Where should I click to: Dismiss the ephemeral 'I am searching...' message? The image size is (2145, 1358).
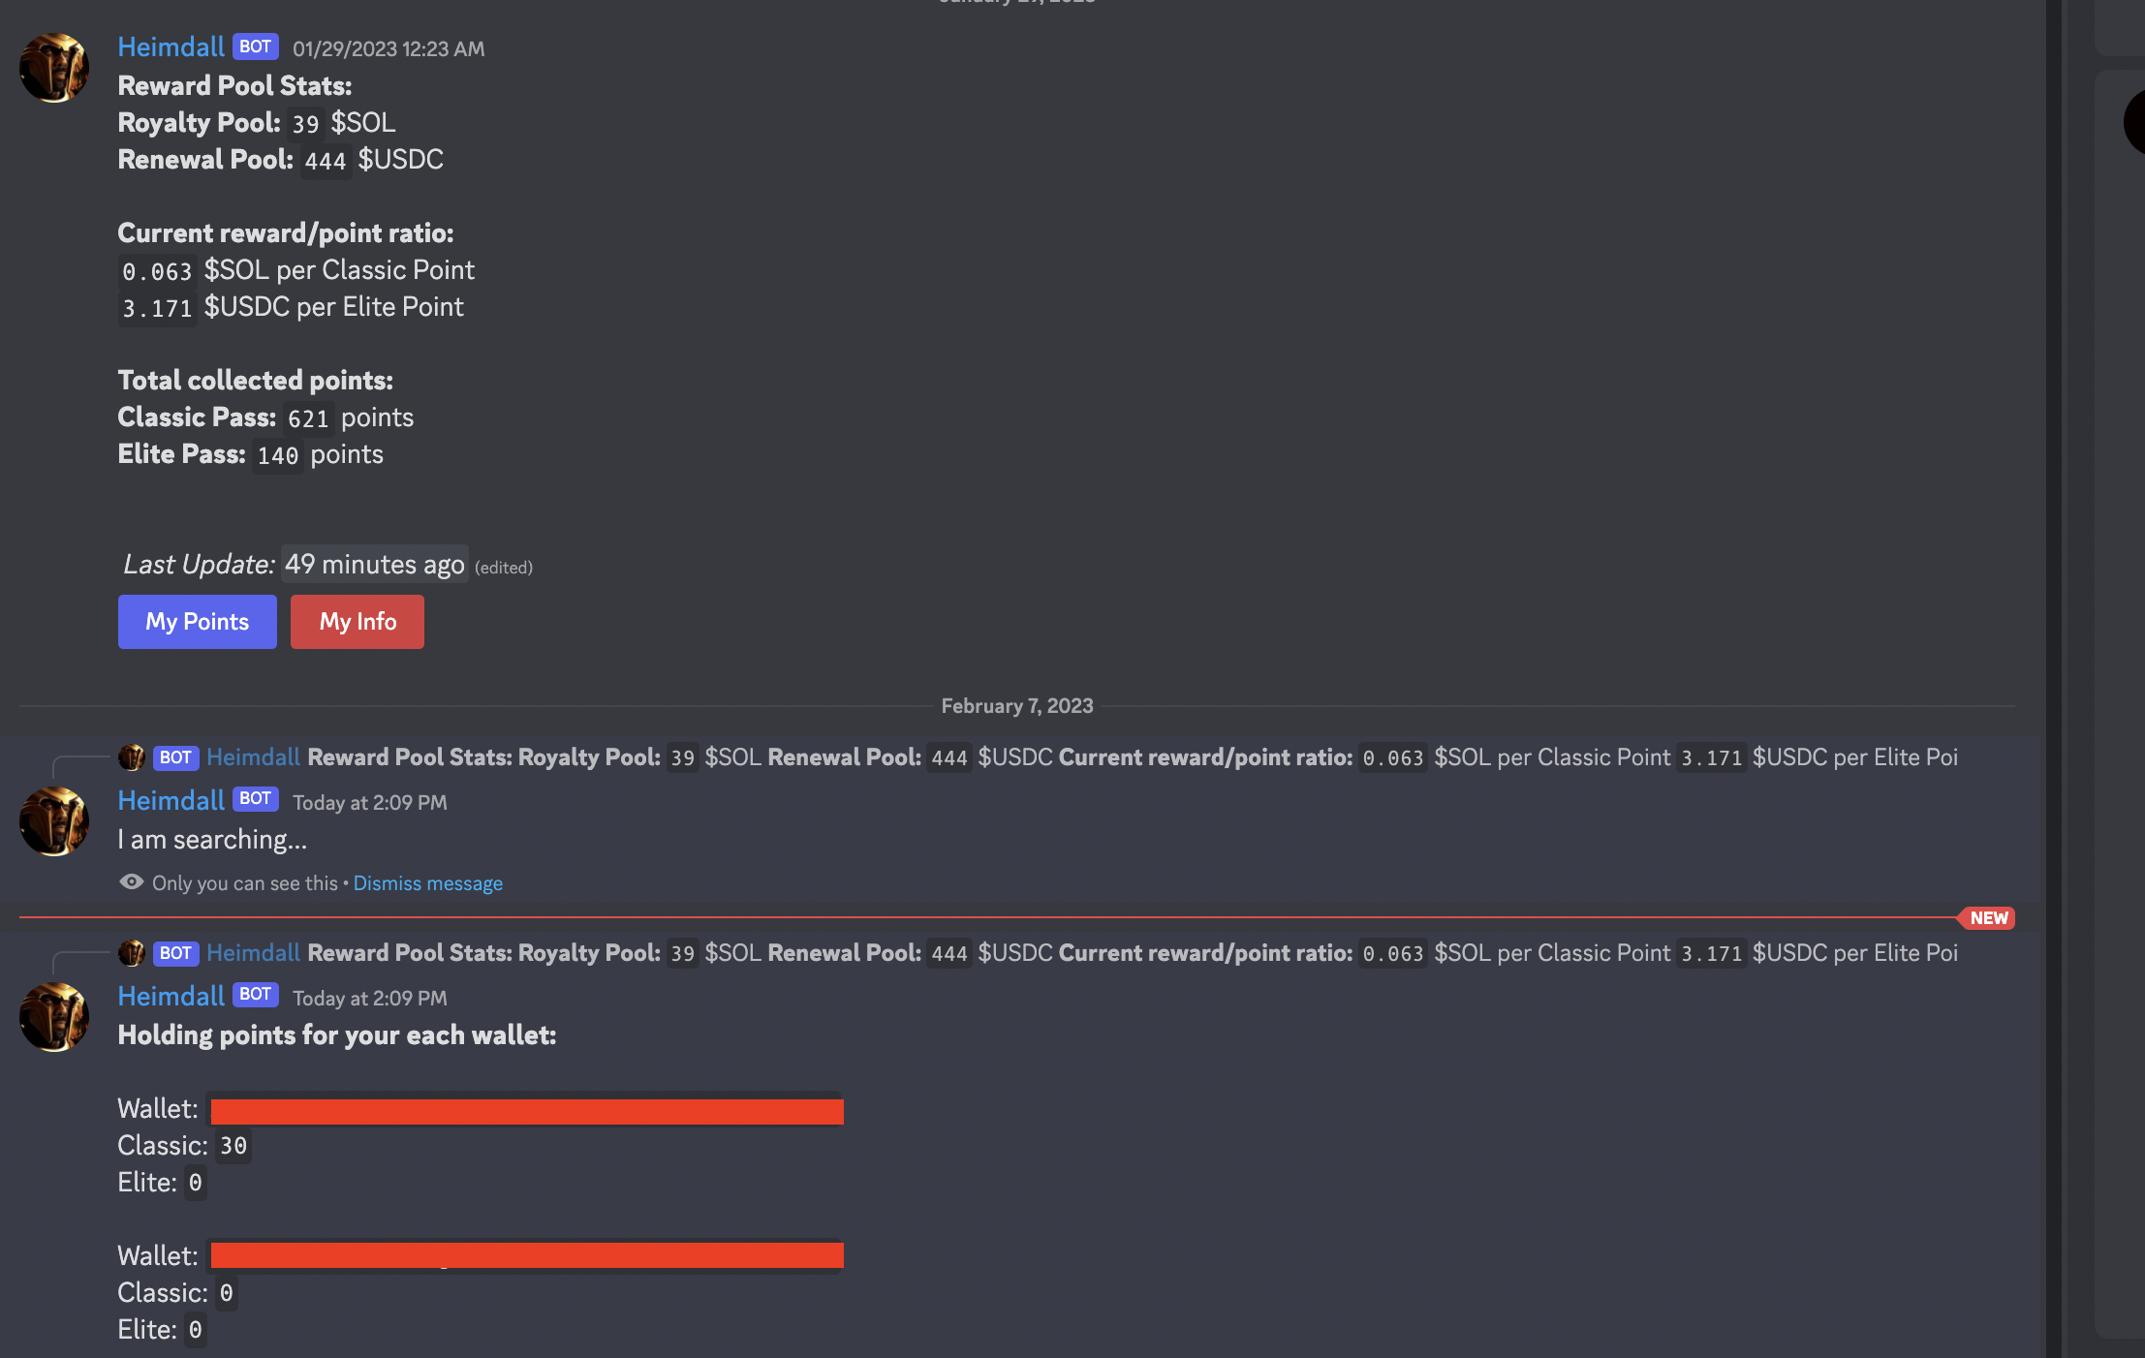coord(427,883)
